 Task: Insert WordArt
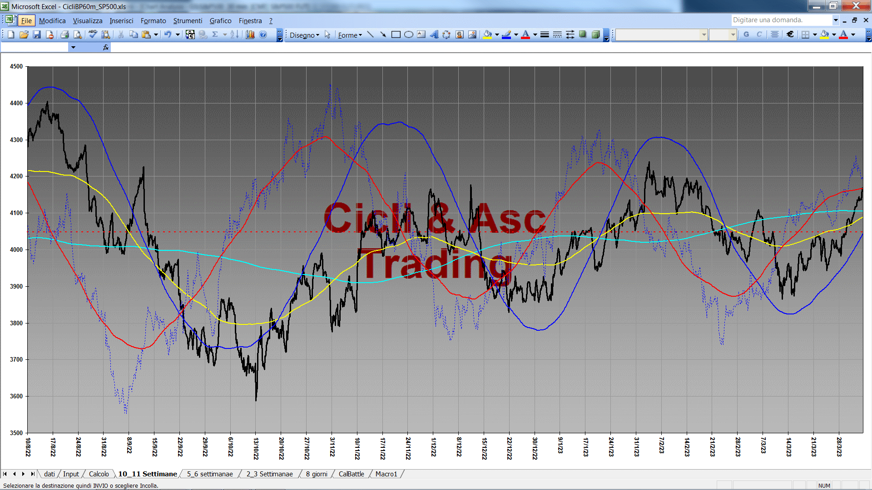tap(434, 34)
